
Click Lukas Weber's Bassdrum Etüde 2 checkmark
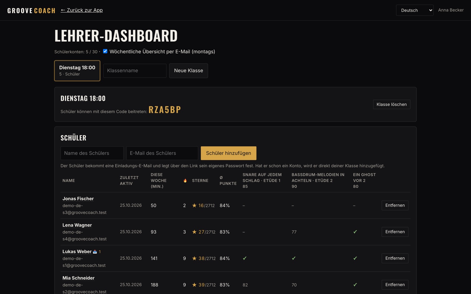[294, 258]
